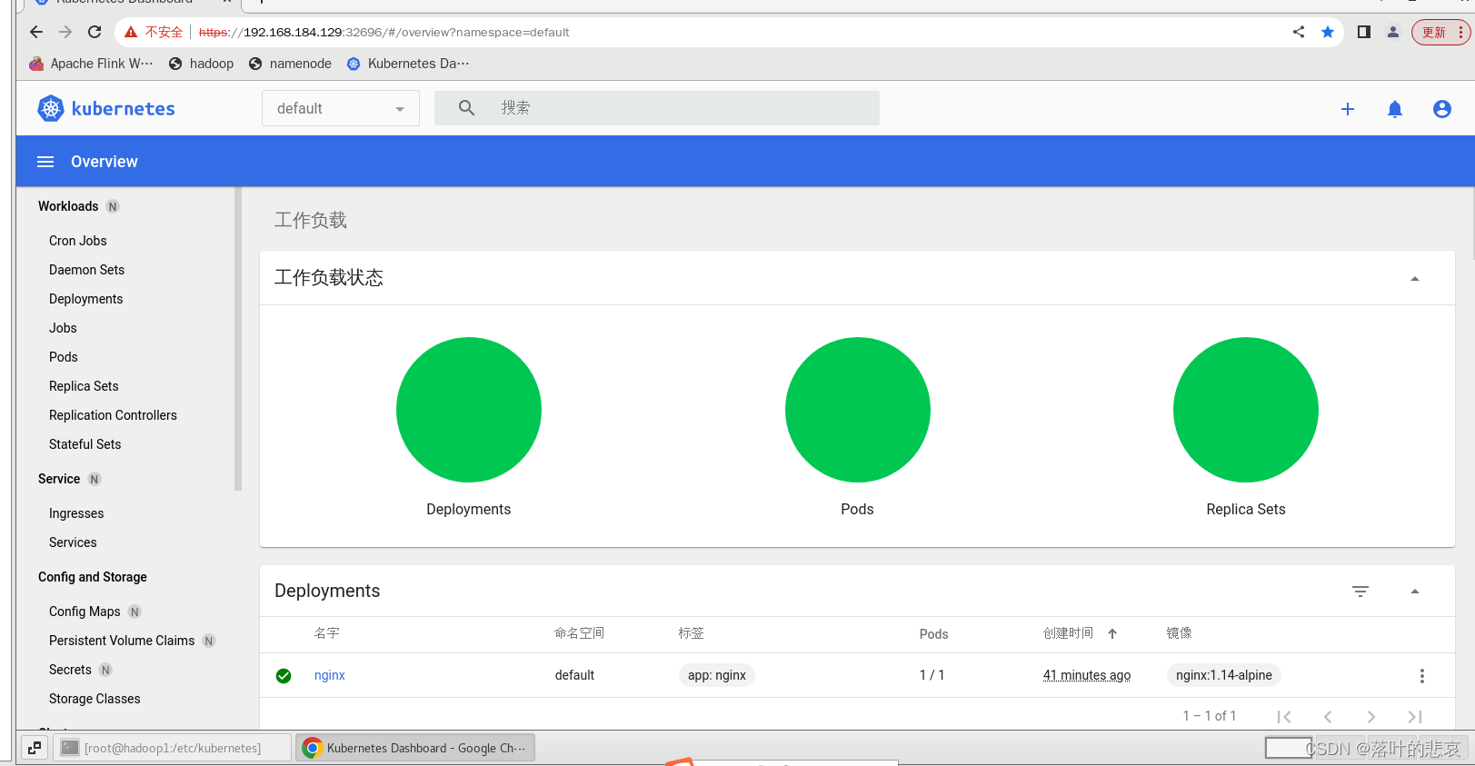Open namenode bookmark
Image resolution: width=1475 pixels, height=766 pixels.
(x=290, y=64)
